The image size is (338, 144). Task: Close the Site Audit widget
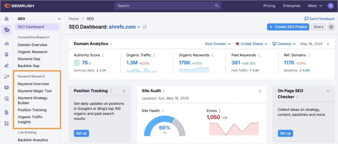tap(260, 91)
